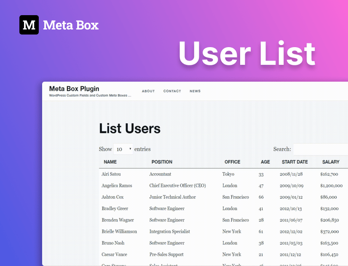The height and width of the screenshot is (266, 348).
Task: Select 10 in the entries selector
Action: click(x=120, y=149)
